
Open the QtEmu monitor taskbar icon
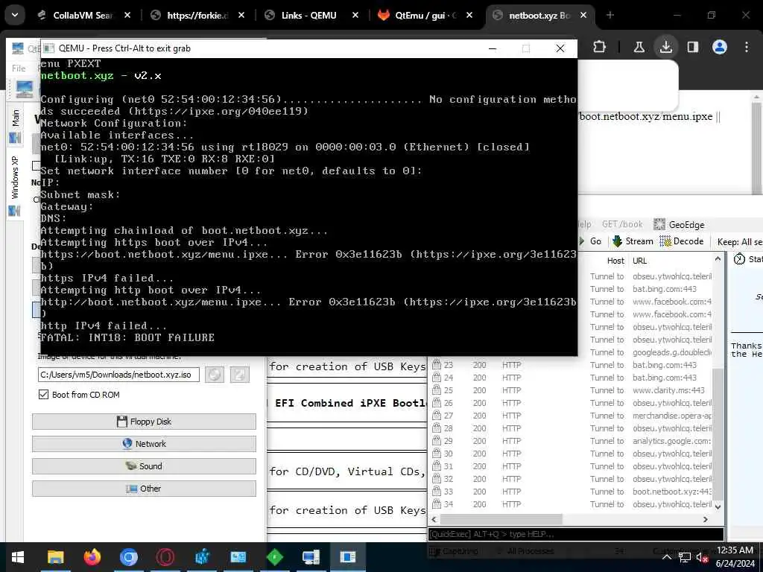tap(311, 557)
